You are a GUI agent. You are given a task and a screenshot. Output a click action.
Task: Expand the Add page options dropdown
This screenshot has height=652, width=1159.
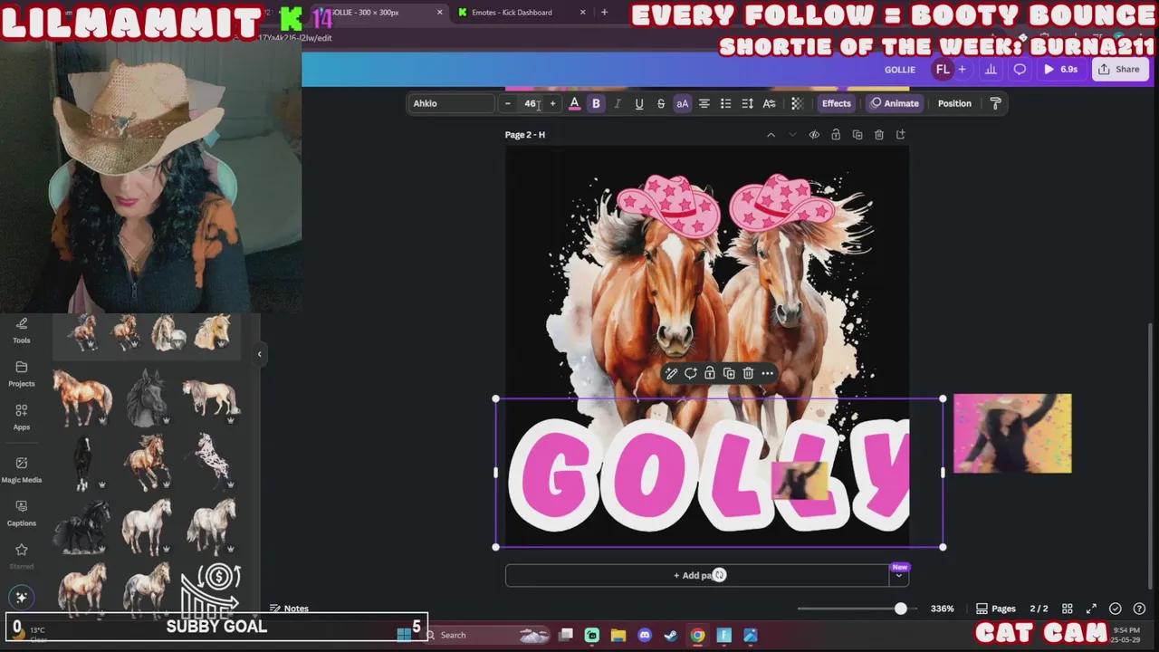[898, 575]
